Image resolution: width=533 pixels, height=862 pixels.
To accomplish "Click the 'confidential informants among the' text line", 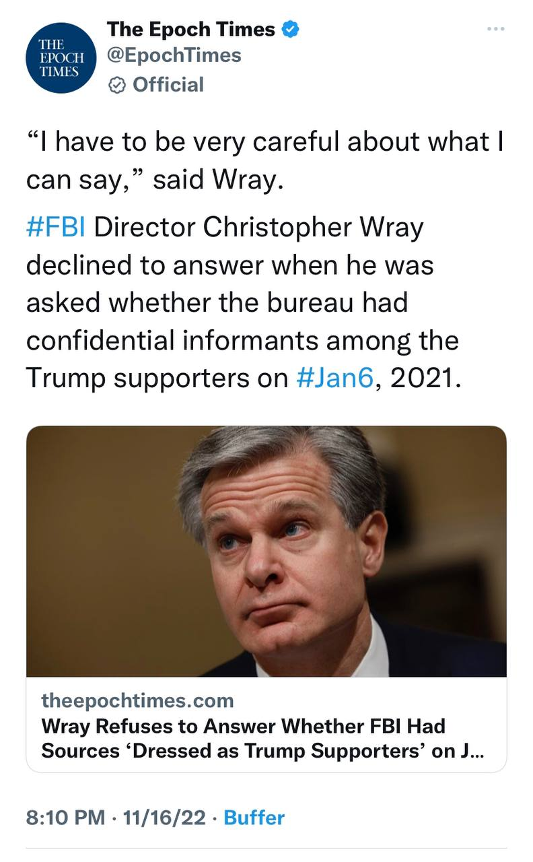I will point(242,341).
